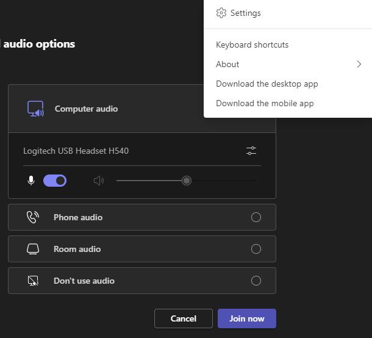Toggle the microphone switch off

tap(55, 181)
